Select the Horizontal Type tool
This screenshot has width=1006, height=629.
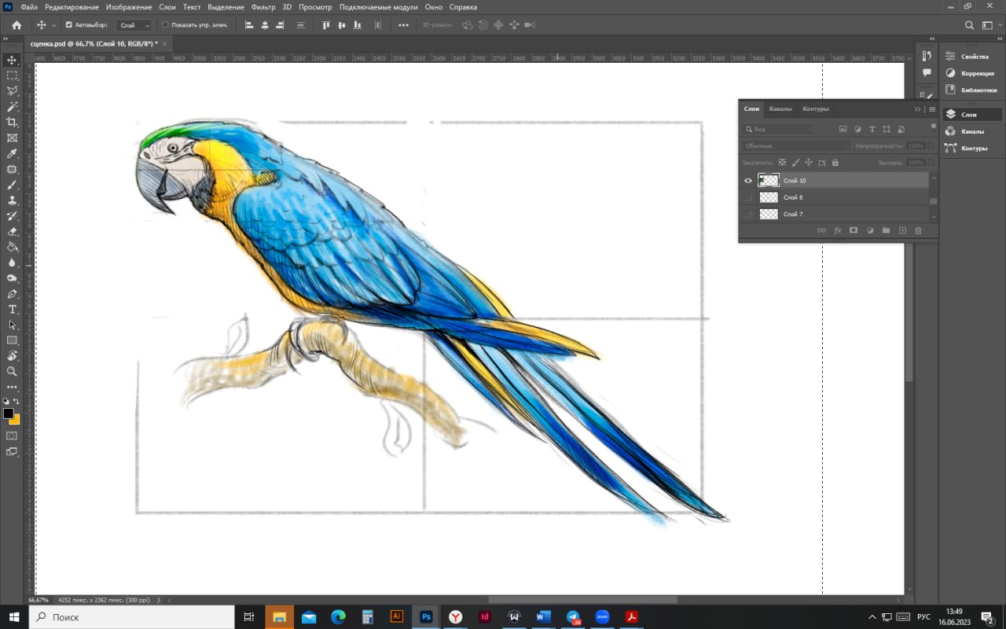coord(12,310)
